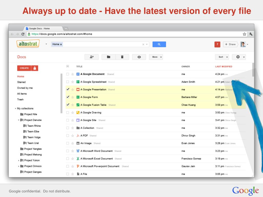Click the + Share button

(x=230, y=44)
